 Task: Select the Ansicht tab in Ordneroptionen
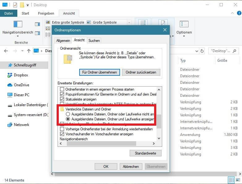point(79,40)
